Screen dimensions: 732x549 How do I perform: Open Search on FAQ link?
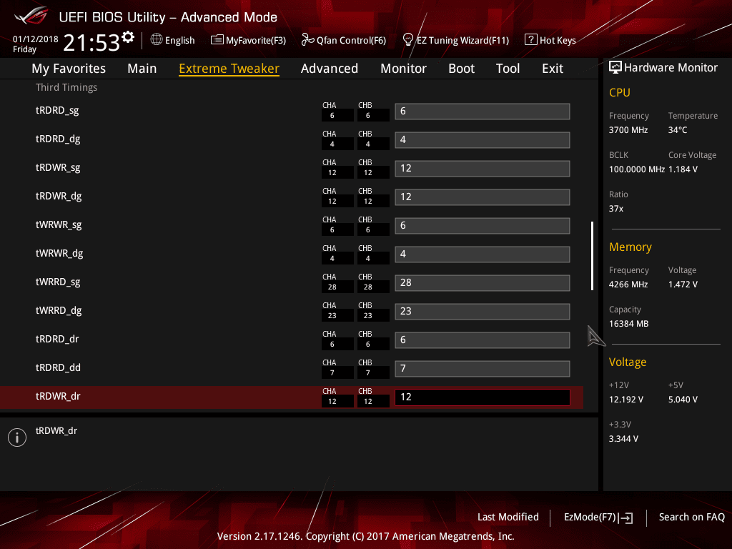[x=691, y=517]
